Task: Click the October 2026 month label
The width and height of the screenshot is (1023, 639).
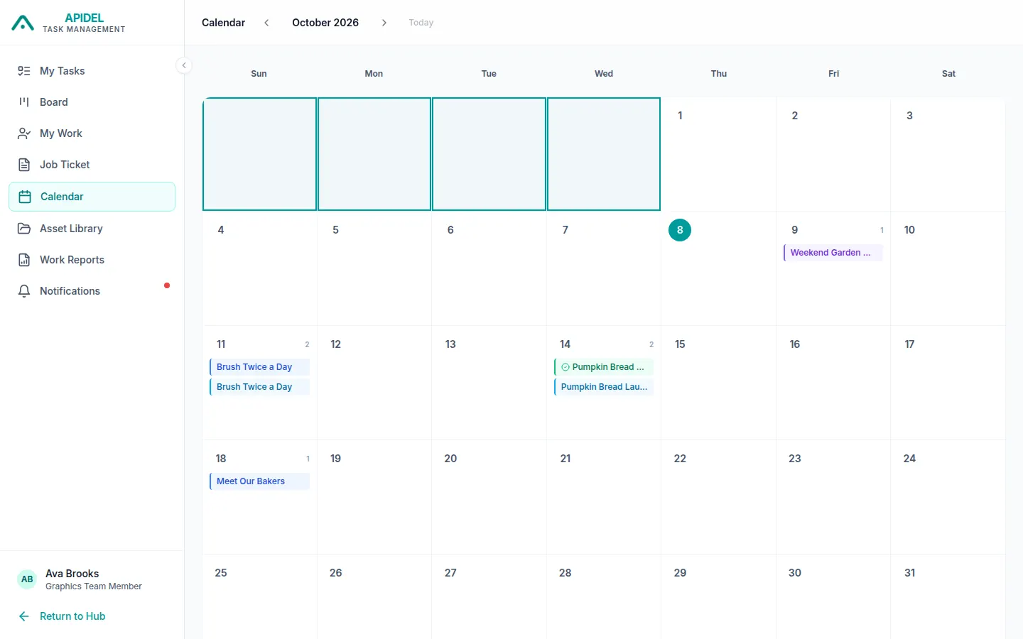Action: click(325, 23)
